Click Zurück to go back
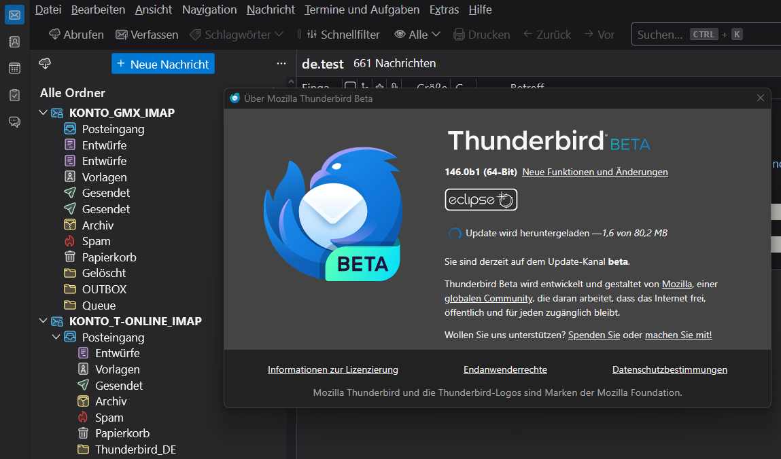 [x=547, y=35]
